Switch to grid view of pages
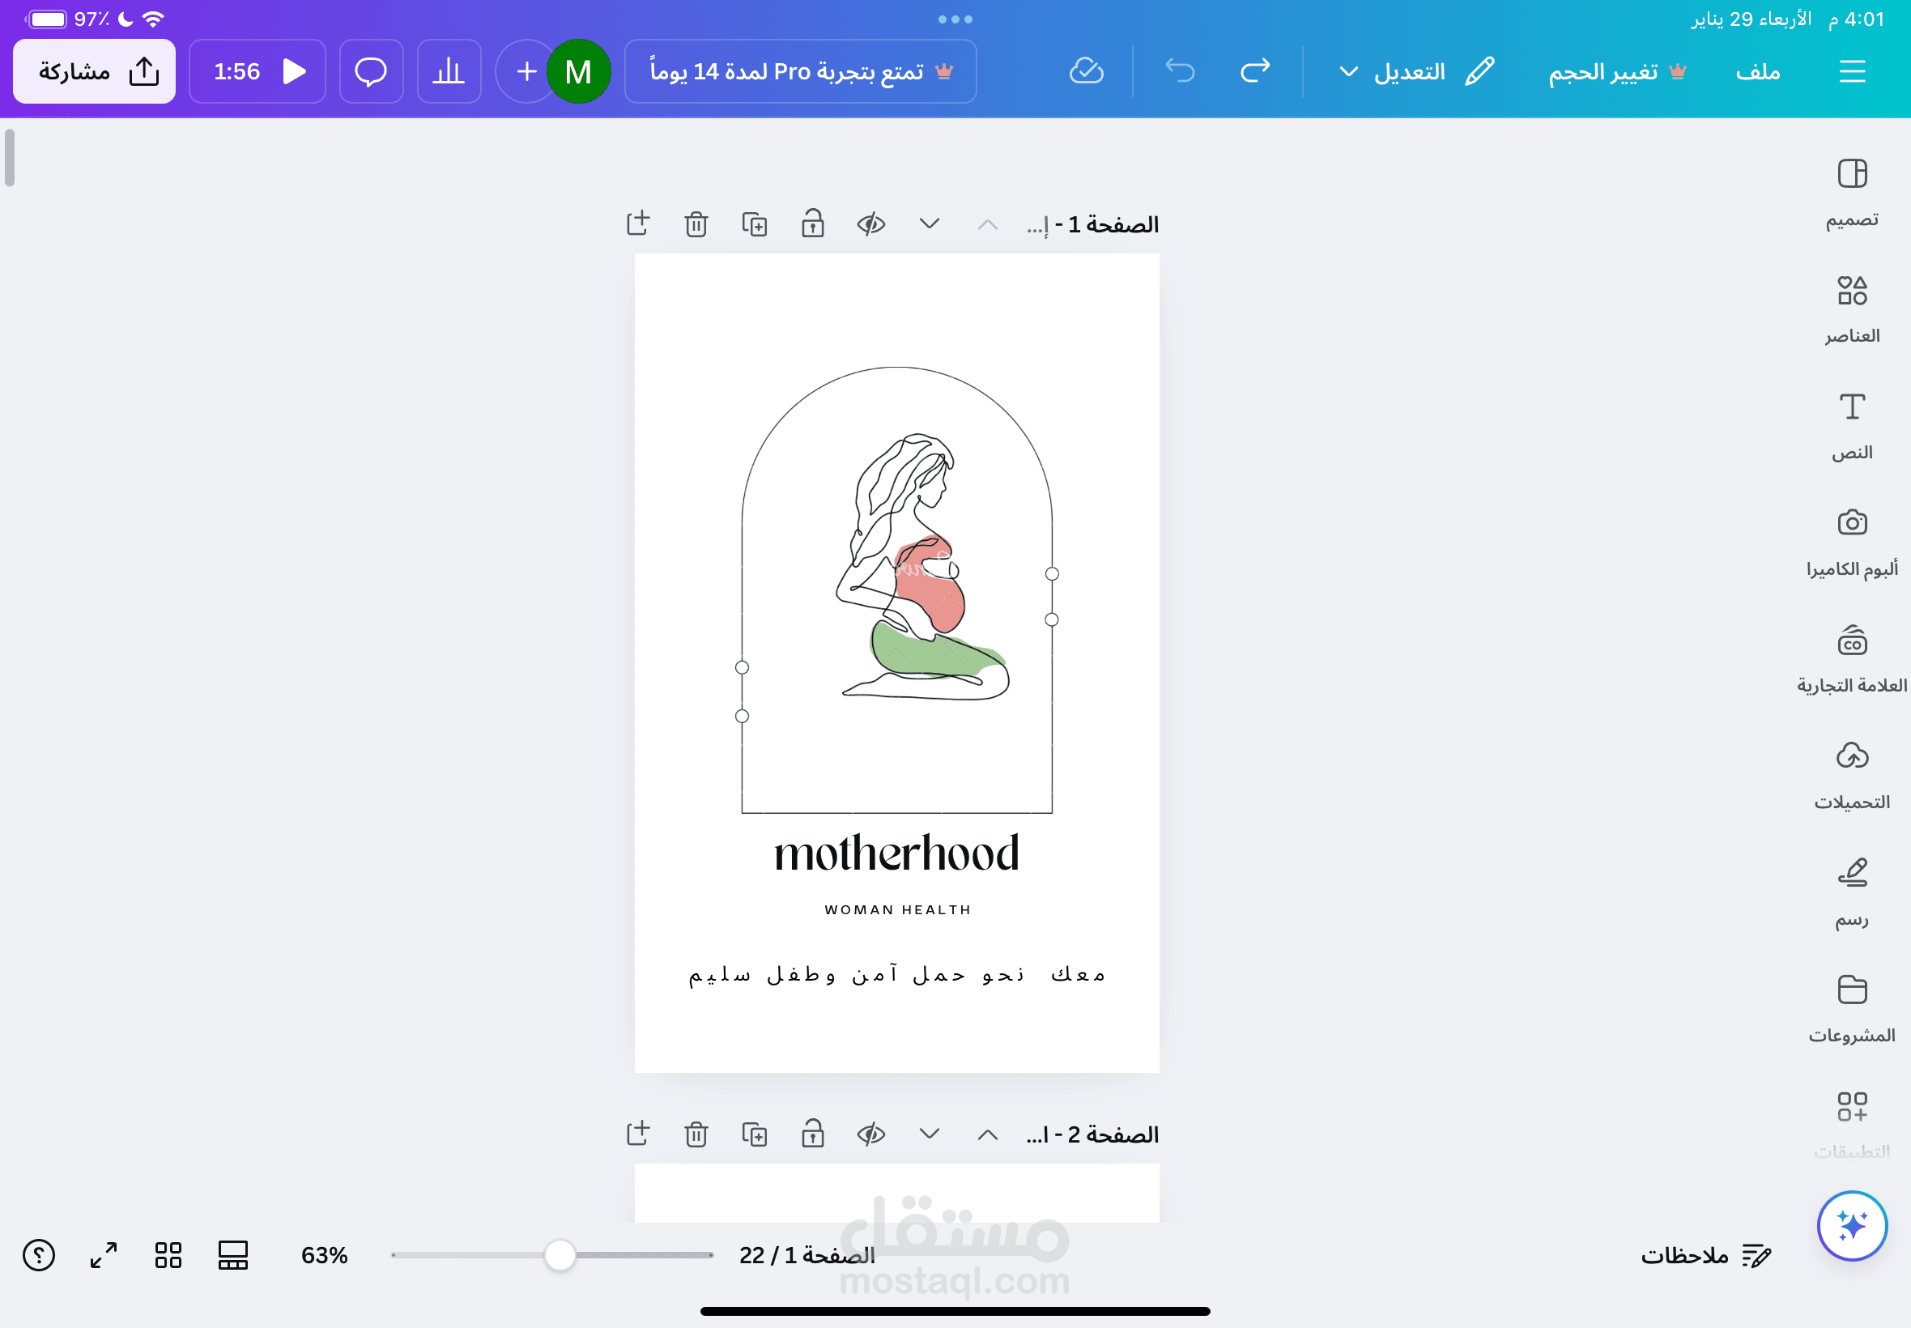The height and width of the screenshot is (1328, 1911). 168,1255
